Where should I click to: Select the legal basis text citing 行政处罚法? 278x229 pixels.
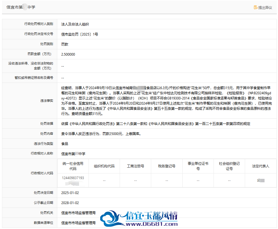156,124
